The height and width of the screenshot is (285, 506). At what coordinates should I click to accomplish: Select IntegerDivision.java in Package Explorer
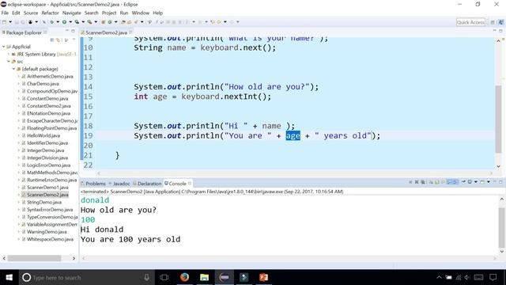pos(47,158)
